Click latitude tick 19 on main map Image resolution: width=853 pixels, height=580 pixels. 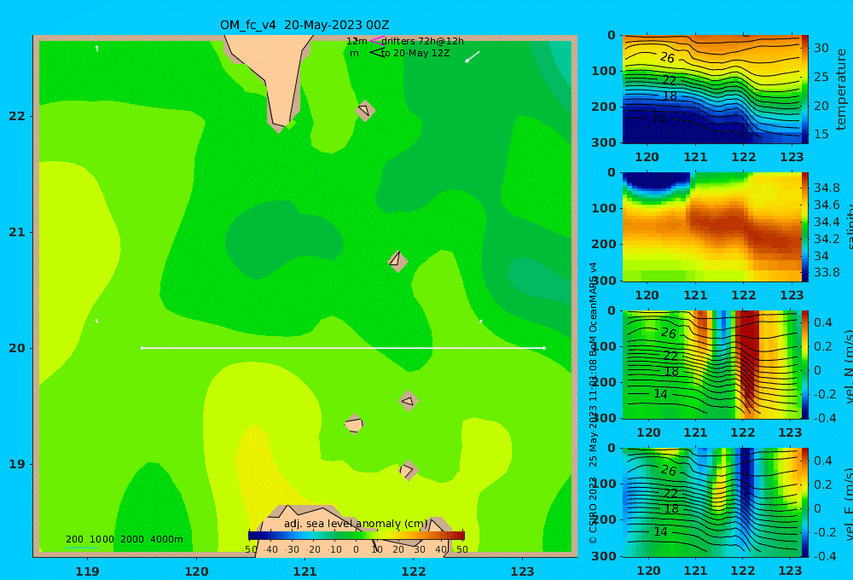coord(17,464)
